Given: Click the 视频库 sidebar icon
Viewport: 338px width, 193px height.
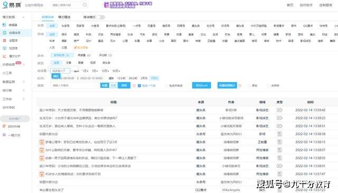Looking at the screenshot, I should click(4, 48).
